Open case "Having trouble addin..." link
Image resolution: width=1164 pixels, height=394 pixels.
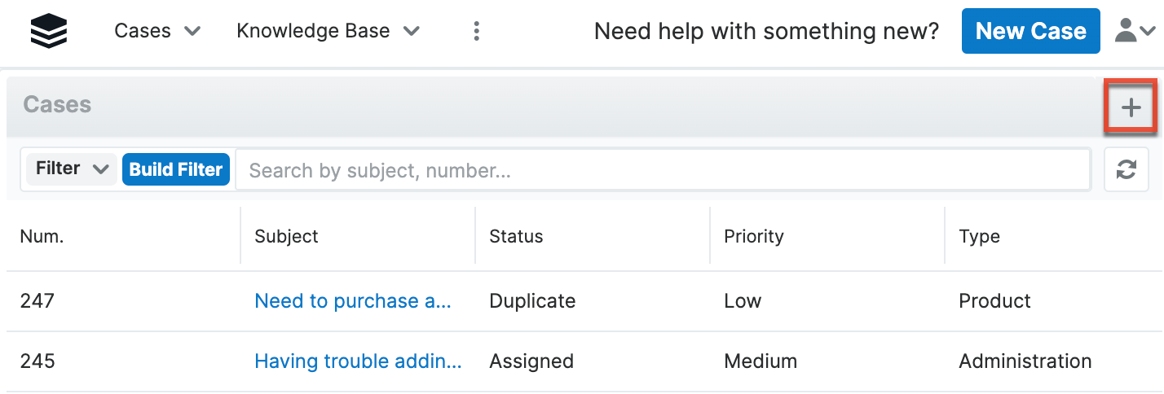click(x=358, y=361)
